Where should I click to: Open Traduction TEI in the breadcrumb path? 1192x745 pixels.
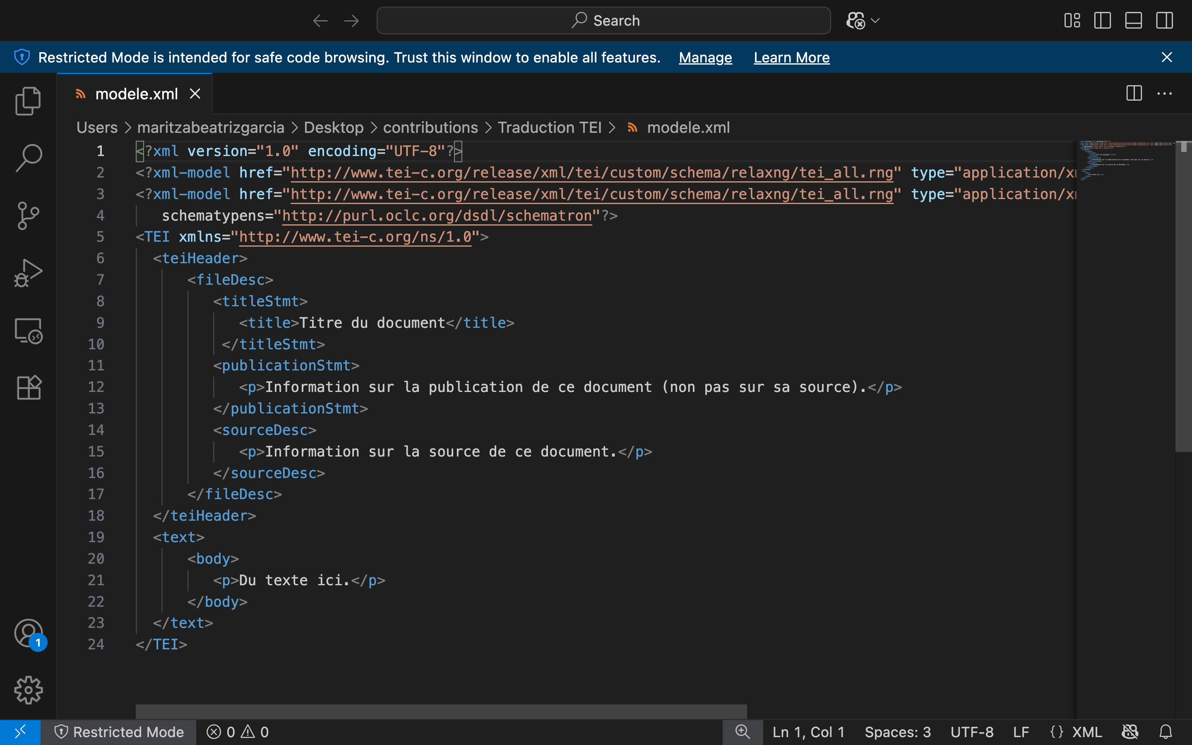[x=550, y=127]
